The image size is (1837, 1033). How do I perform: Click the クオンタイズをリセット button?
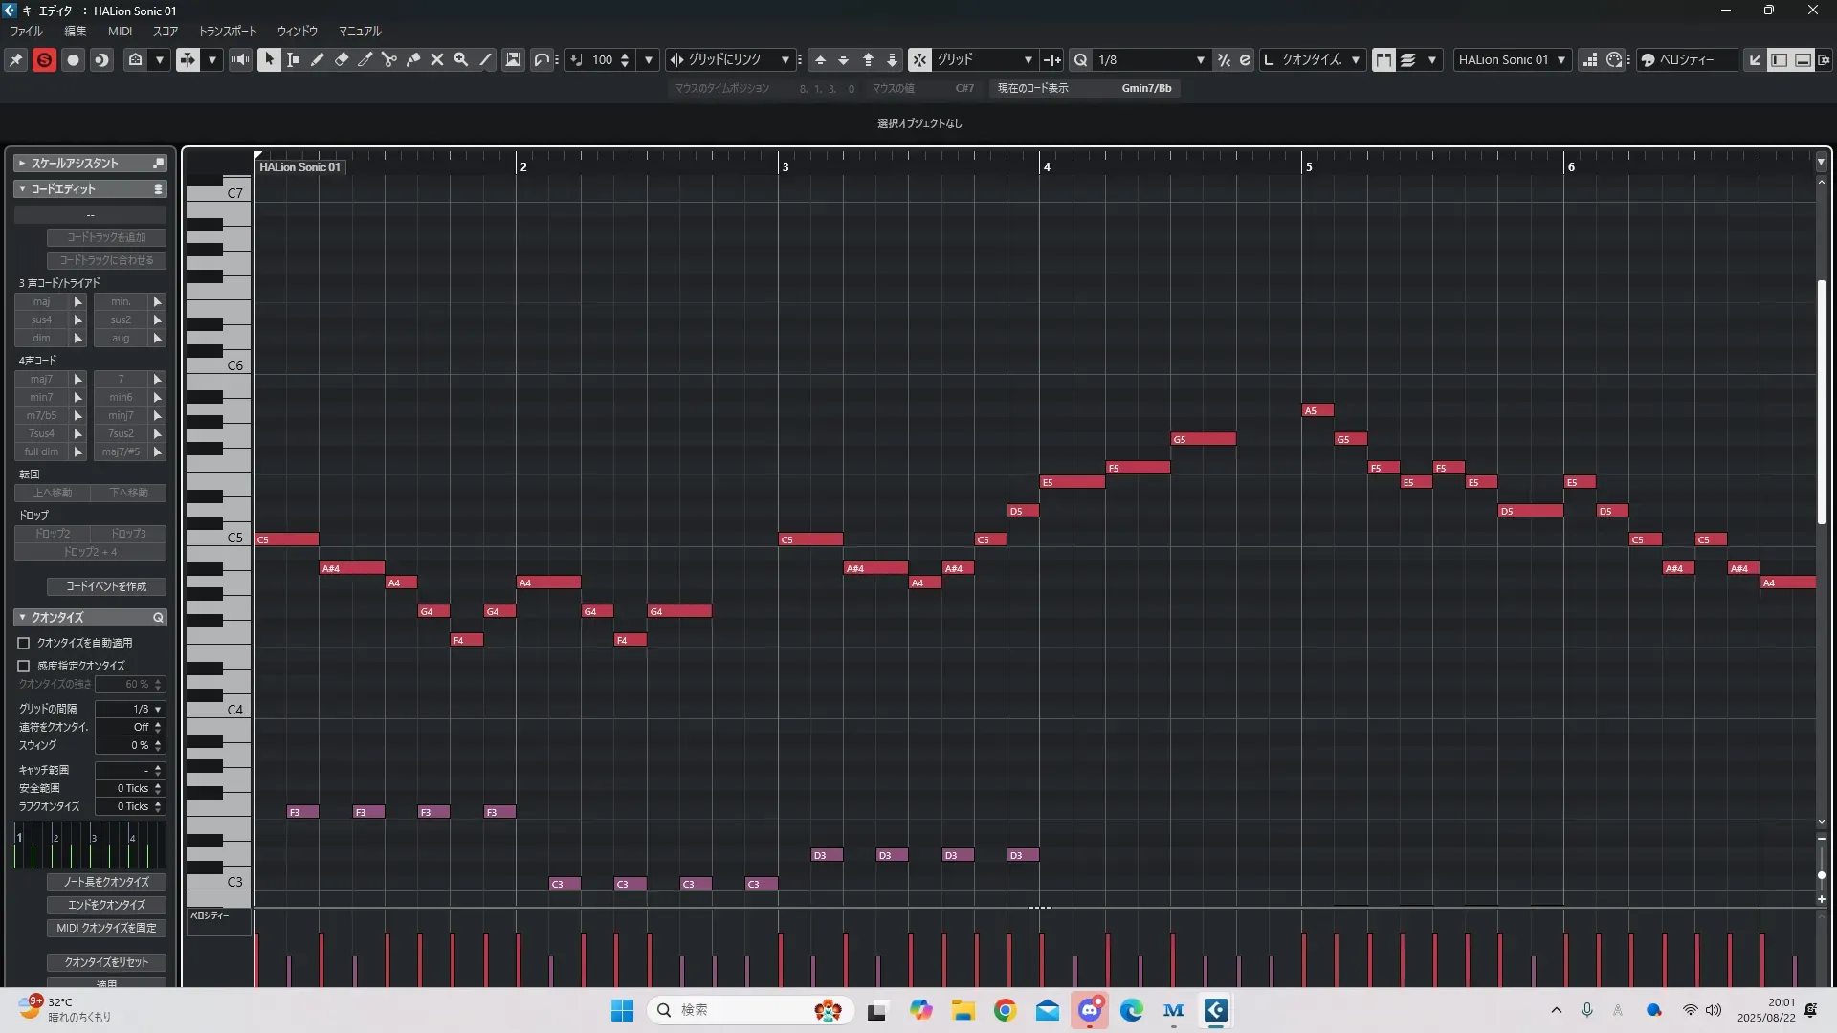pos(106,962)
